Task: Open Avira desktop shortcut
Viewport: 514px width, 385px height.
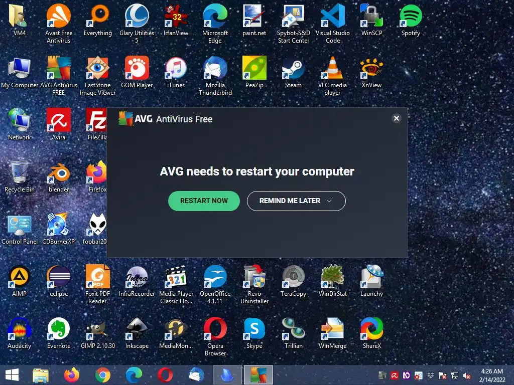Action: pyautogui.click(x=58, y=124)
